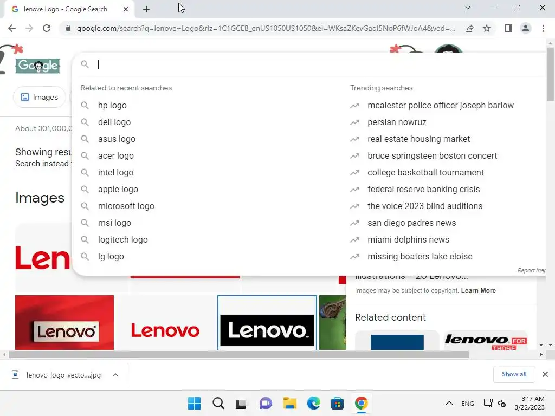The image size is (555, 416).
Task: Select the 'logitech logo' suggestion
Action: pyautogui.click(x=123, y=240)
